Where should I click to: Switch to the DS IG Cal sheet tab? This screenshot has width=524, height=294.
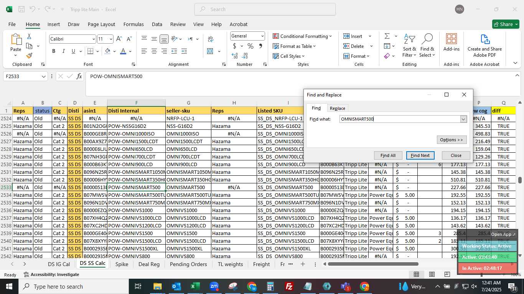tap(59, 264)
